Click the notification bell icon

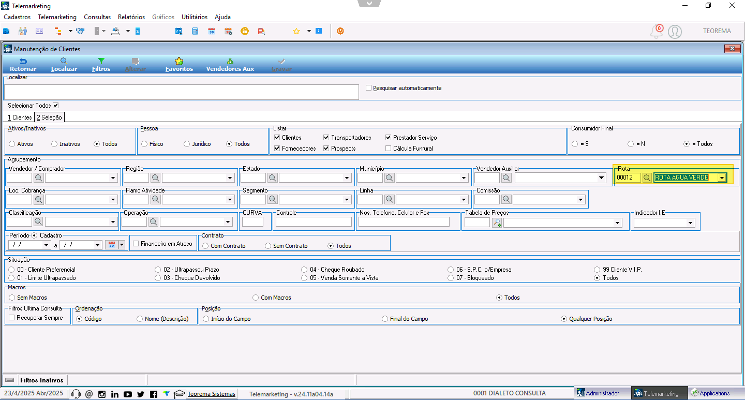click(657, 32)
